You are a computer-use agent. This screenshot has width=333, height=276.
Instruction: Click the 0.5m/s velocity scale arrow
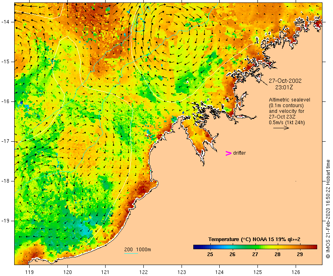[281, 128]
